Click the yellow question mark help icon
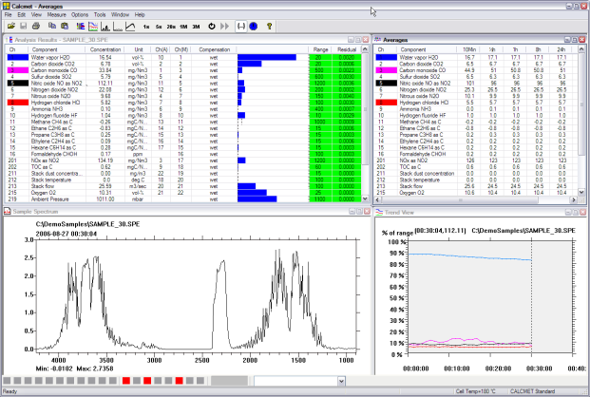 click(269, 26)
